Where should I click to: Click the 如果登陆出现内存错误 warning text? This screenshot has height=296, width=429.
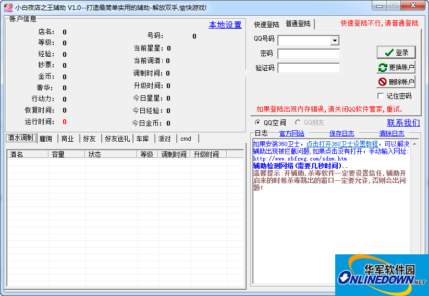point(329,109)
